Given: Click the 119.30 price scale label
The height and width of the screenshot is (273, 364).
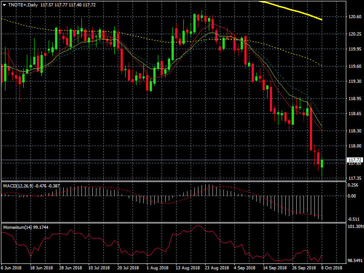Looking at the screenshot, I should [x=354, y=81].
